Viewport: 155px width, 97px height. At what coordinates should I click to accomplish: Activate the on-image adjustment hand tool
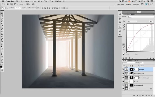(x=124, y=21)
